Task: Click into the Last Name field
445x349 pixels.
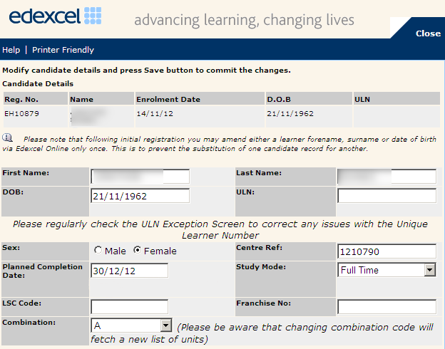Action: [386, 176]
